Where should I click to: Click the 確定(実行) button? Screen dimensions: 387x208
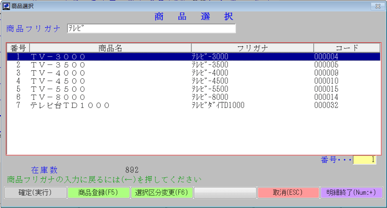[36, 193]
